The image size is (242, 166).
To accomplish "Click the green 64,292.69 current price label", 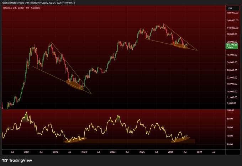I will coord(232,46).
